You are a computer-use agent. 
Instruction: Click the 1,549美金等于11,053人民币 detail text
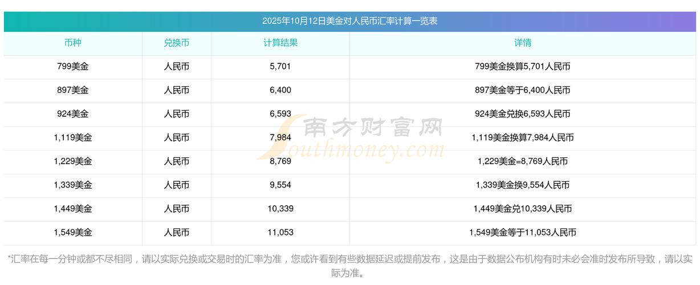(523, 233)
